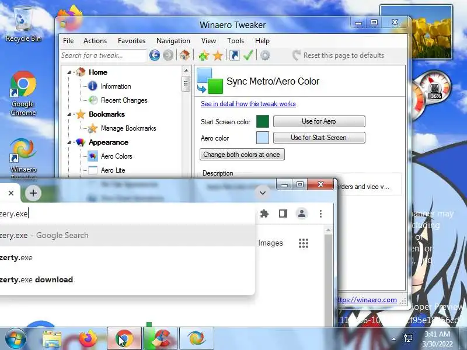
Task: Open CCleaner taskbar button
Action: [161, 339]
